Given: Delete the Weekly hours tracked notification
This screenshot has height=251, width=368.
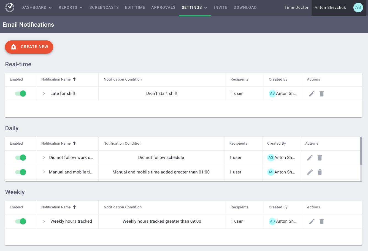Looking at the screenshot, I should pos(321,221).
